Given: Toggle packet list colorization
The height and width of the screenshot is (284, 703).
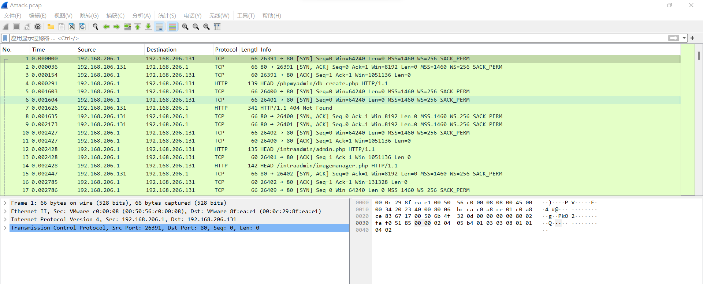Looking at the screenshot, I should pos(172,27).
